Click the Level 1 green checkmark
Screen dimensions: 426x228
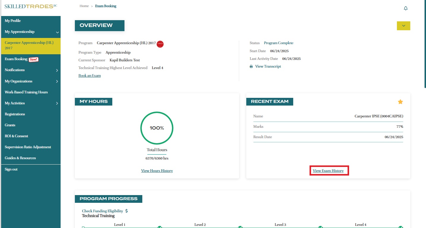tap(160, 227)
